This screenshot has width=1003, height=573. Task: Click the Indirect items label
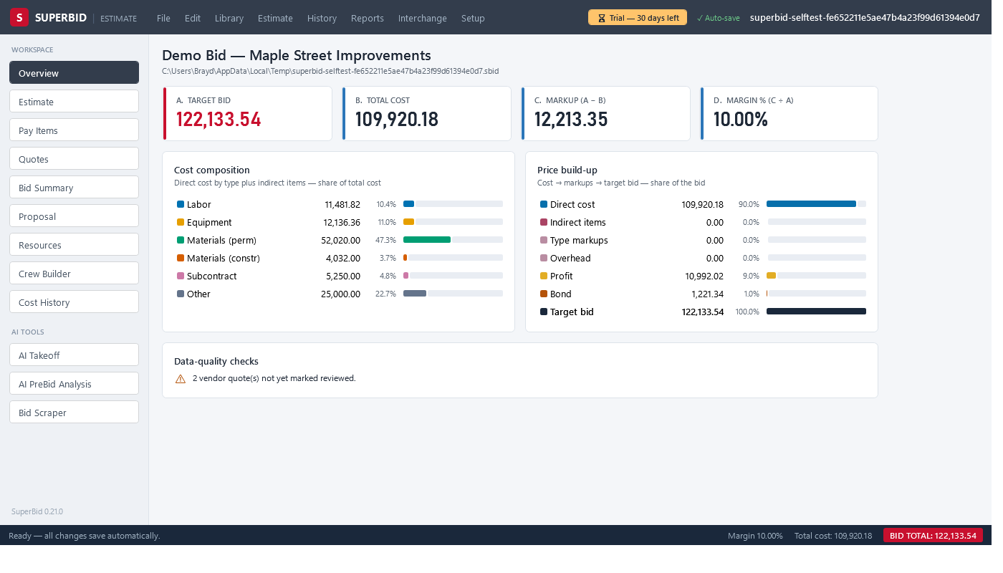pyautogui.click(x=578, y=222)
